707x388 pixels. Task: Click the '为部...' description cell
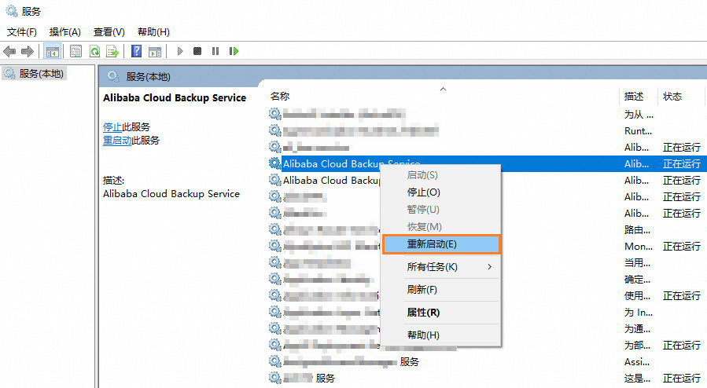point(637,346)
